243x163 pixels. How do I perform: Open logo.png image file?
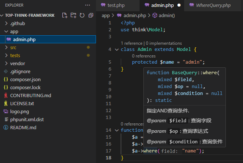19,111
